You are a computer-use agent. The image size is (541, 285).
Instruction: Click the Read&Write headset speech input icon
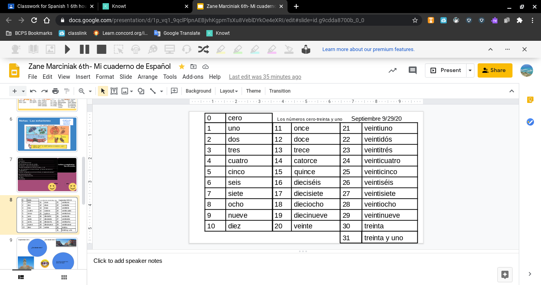pyautogui.click(x=187, y=49)
